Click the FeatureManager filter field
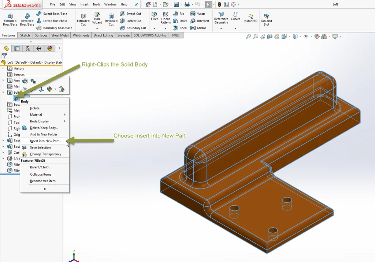This screenshot has width=375, height=262. (x=31, y=56)
